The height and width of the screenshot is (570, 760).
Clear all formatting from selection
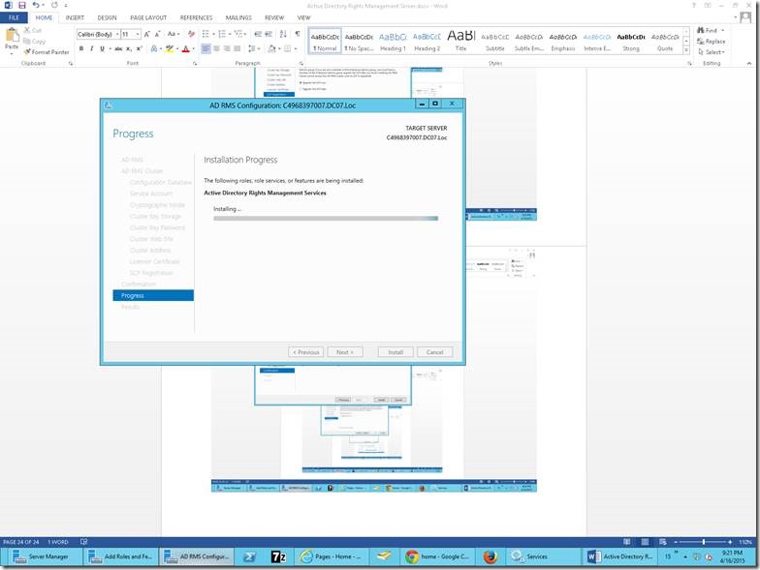point(192,35)
